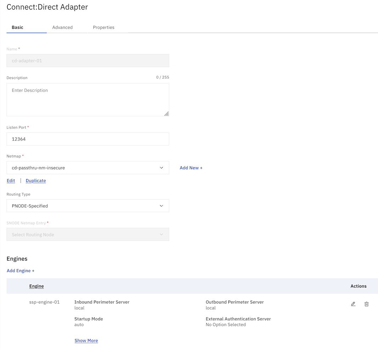Click the Routing Type label
The width and height of the screenshot is (378, 349).
[x=18, y=194]
